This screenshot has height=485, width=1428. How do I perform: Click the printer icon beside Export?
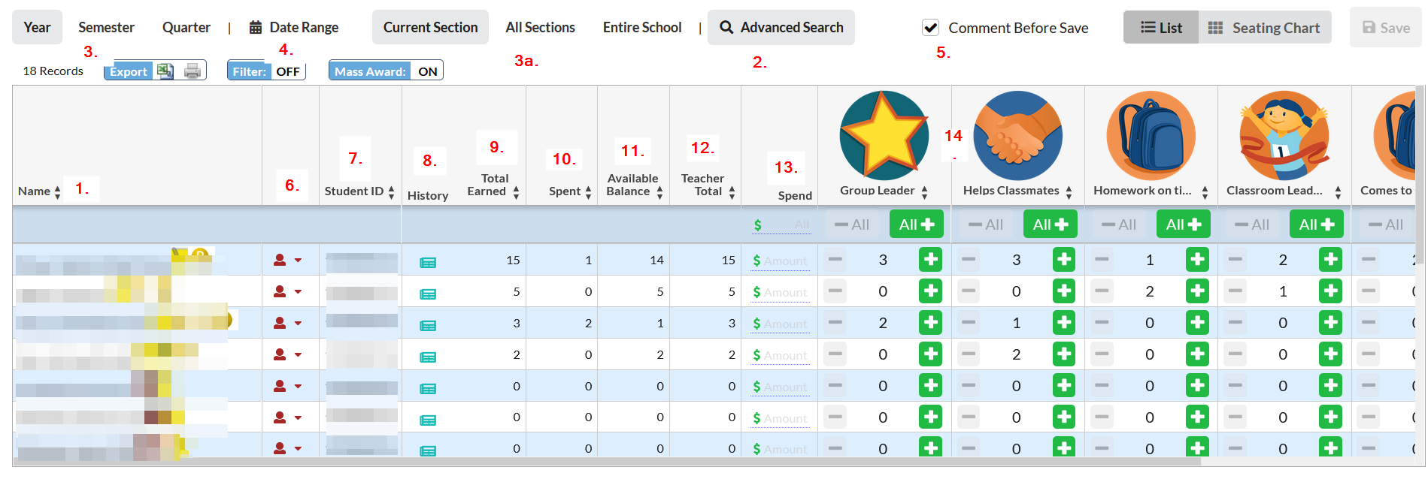click(193, 71)
